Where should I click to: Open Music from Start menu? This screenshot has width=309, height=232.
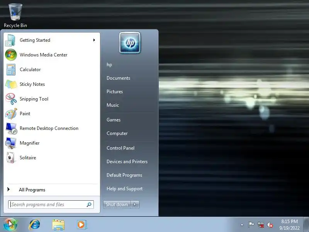[x=113, y=105]
